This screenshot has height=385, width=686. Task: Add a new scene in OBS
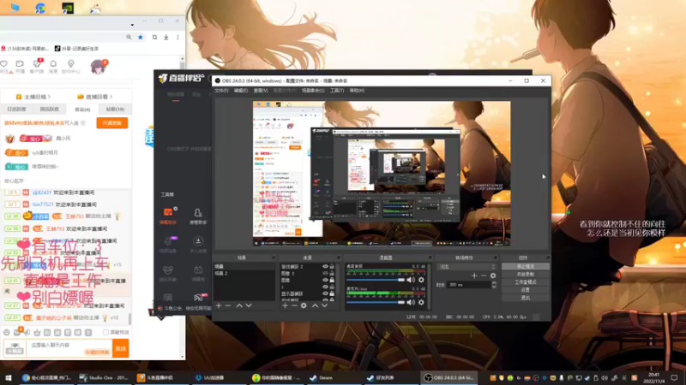[219, 305]
